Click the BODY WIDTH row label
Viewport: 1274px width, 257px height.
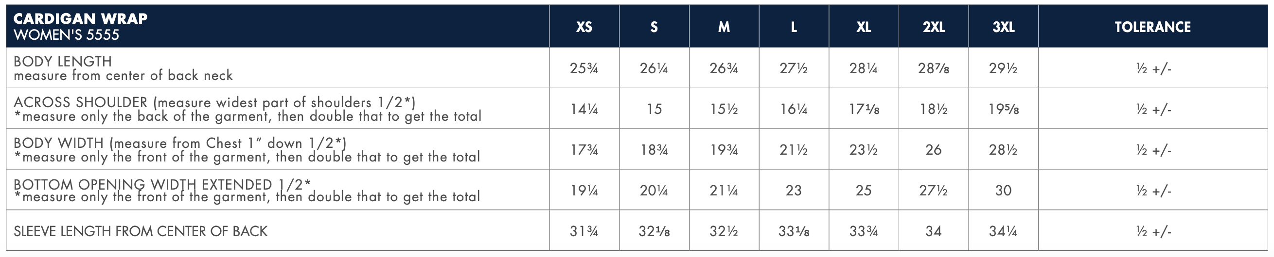(x=58, y=143)
